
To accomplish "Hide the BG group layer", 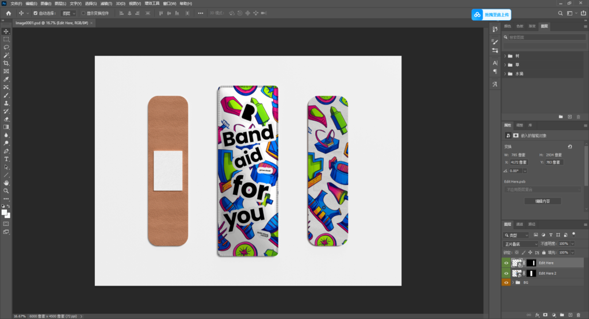I will (506, 283).
